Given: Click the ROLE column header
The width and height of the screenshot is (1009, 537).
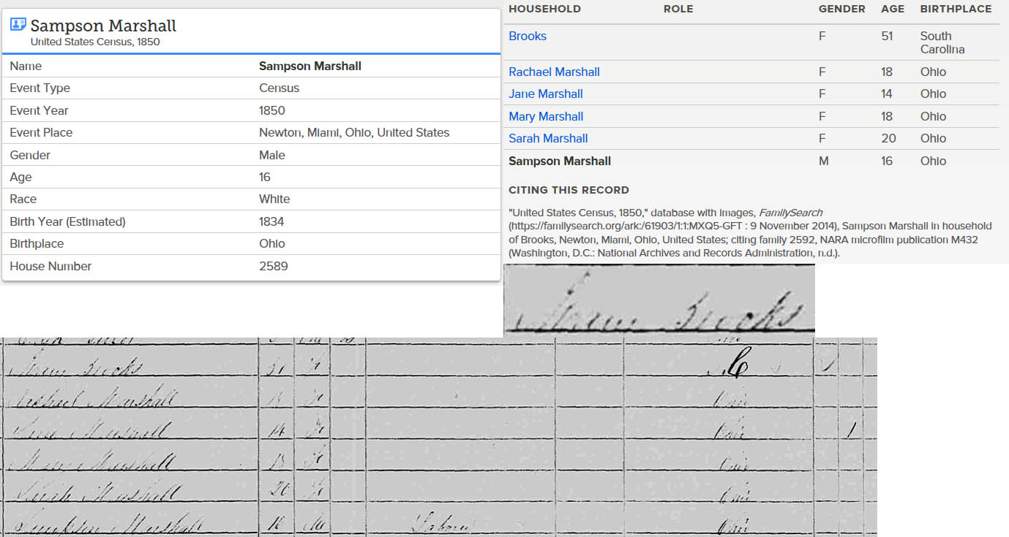Looking at the screenshot, I should 678,9.
